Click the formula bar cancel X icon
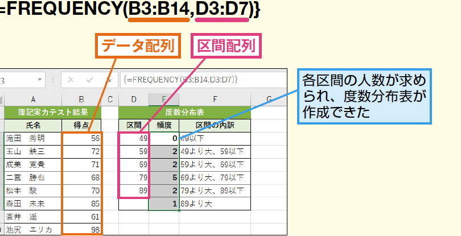 (71, 80)
